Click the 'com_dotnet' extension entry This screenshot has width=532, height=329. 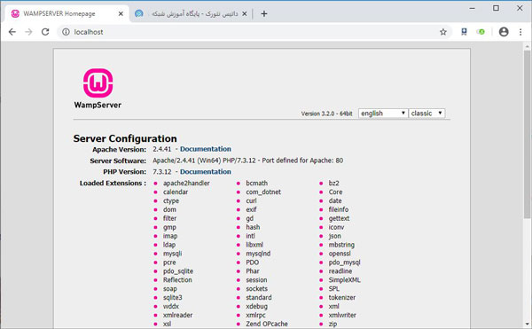tap(263, 192)
